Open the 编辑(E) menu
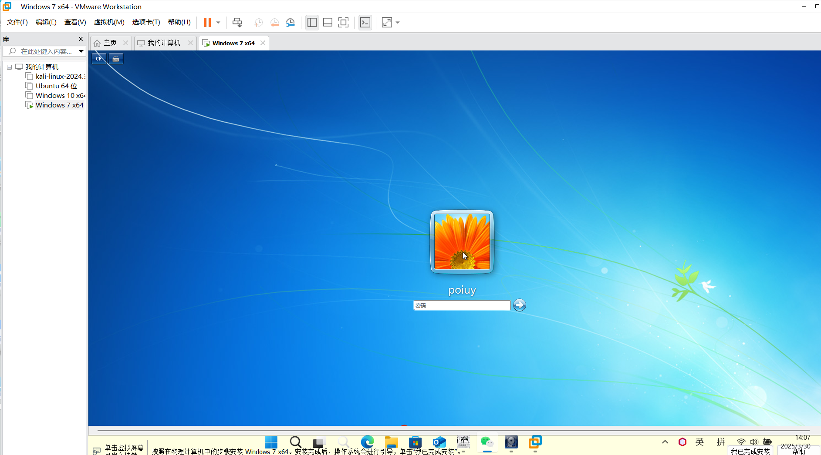This screenshot has height=455, width=821. point(46,22)
